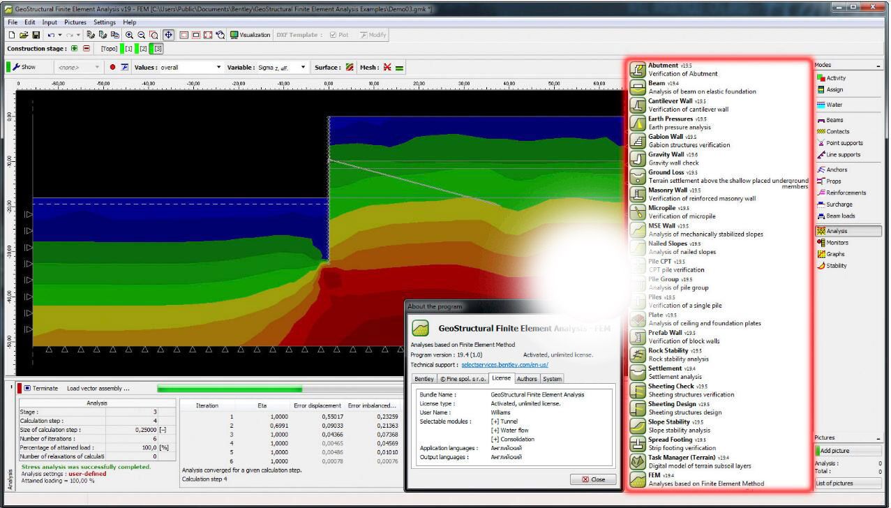Viewport: 891px width, 508px height.
Task: Toggle the Mesh green lines icon
Action: pyautogui.click(x=399, y=68)
